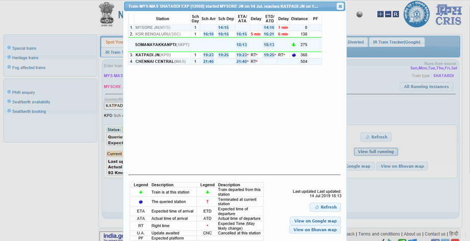
Task: Click blue queried-station dot in KATPADI row
Action: click(294, 55)
